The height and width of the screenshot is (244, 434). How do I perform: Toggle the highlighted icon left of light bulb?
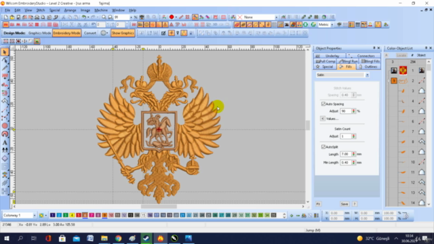(x=172, y=33)
